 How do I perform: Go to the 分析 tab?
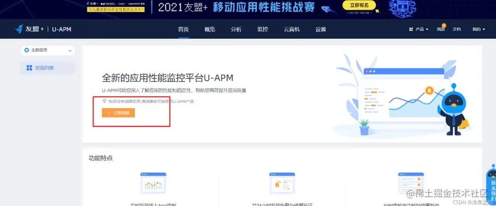(236, 29)
